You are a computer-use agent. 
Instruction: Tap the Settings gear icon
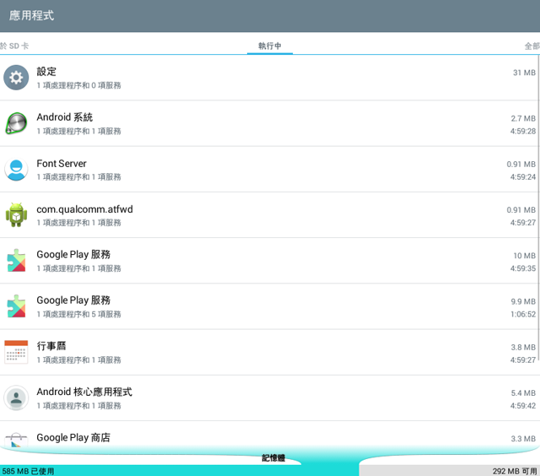pyautogui.click(x=16, y=78)
